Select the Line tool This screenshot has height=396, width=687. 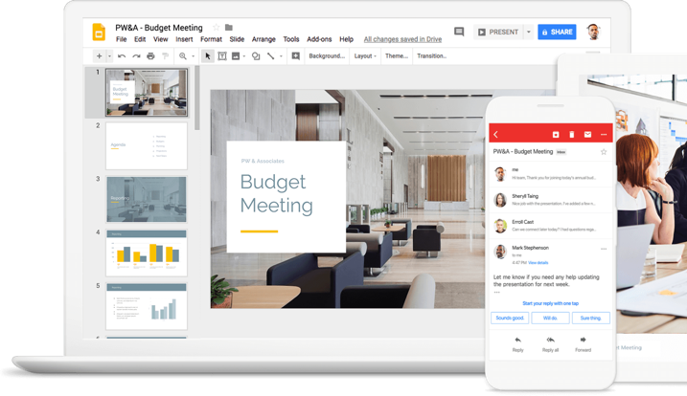point(271,56)
